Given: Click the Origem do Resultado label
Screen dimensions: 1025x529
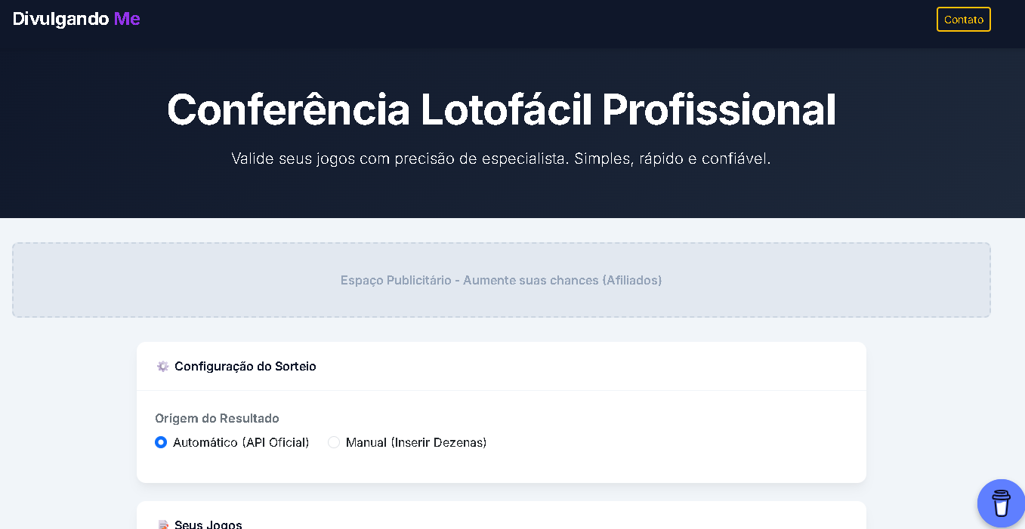Looking at the screenshot, I should click(x=217, y=418).
